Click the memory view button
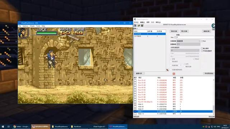Image resolution: width=230 pixels, height=129 pixels. (x=139, y=73)
